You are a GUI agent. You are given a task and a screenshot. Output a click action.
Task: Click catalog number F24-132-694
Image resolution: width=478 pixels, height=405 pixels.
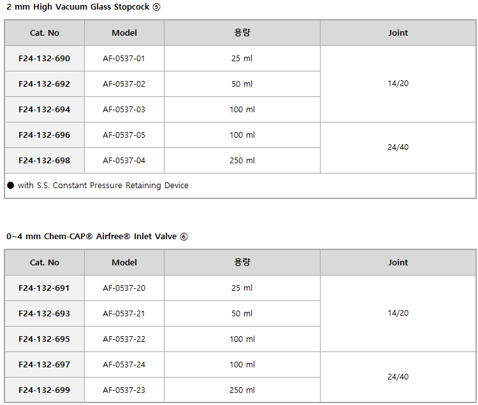click(x=45, y=110)
